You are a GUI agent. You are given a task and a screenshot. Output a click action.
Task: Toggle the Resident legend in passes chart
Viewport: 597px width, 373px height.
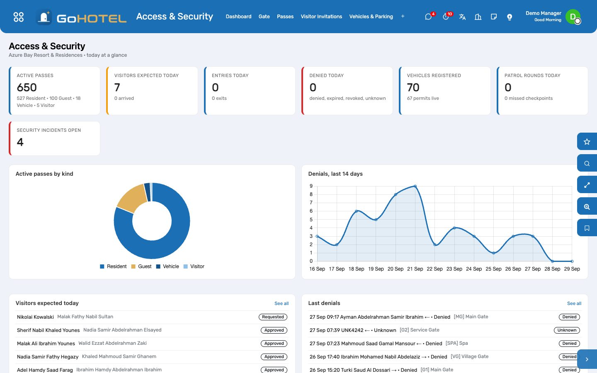pyautogui.click(x=113, y=266)
